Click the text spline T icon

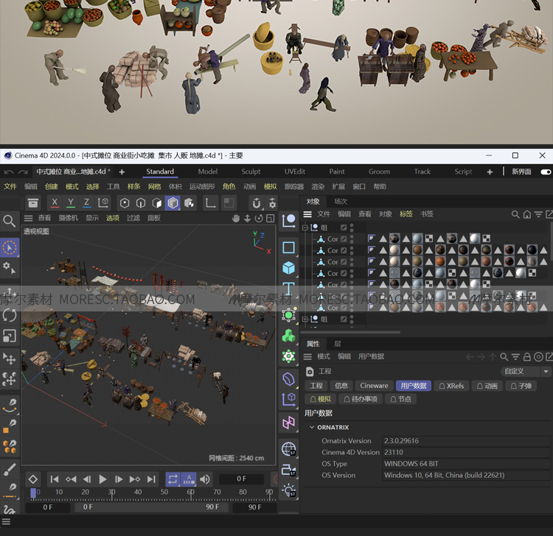(289, 287)
